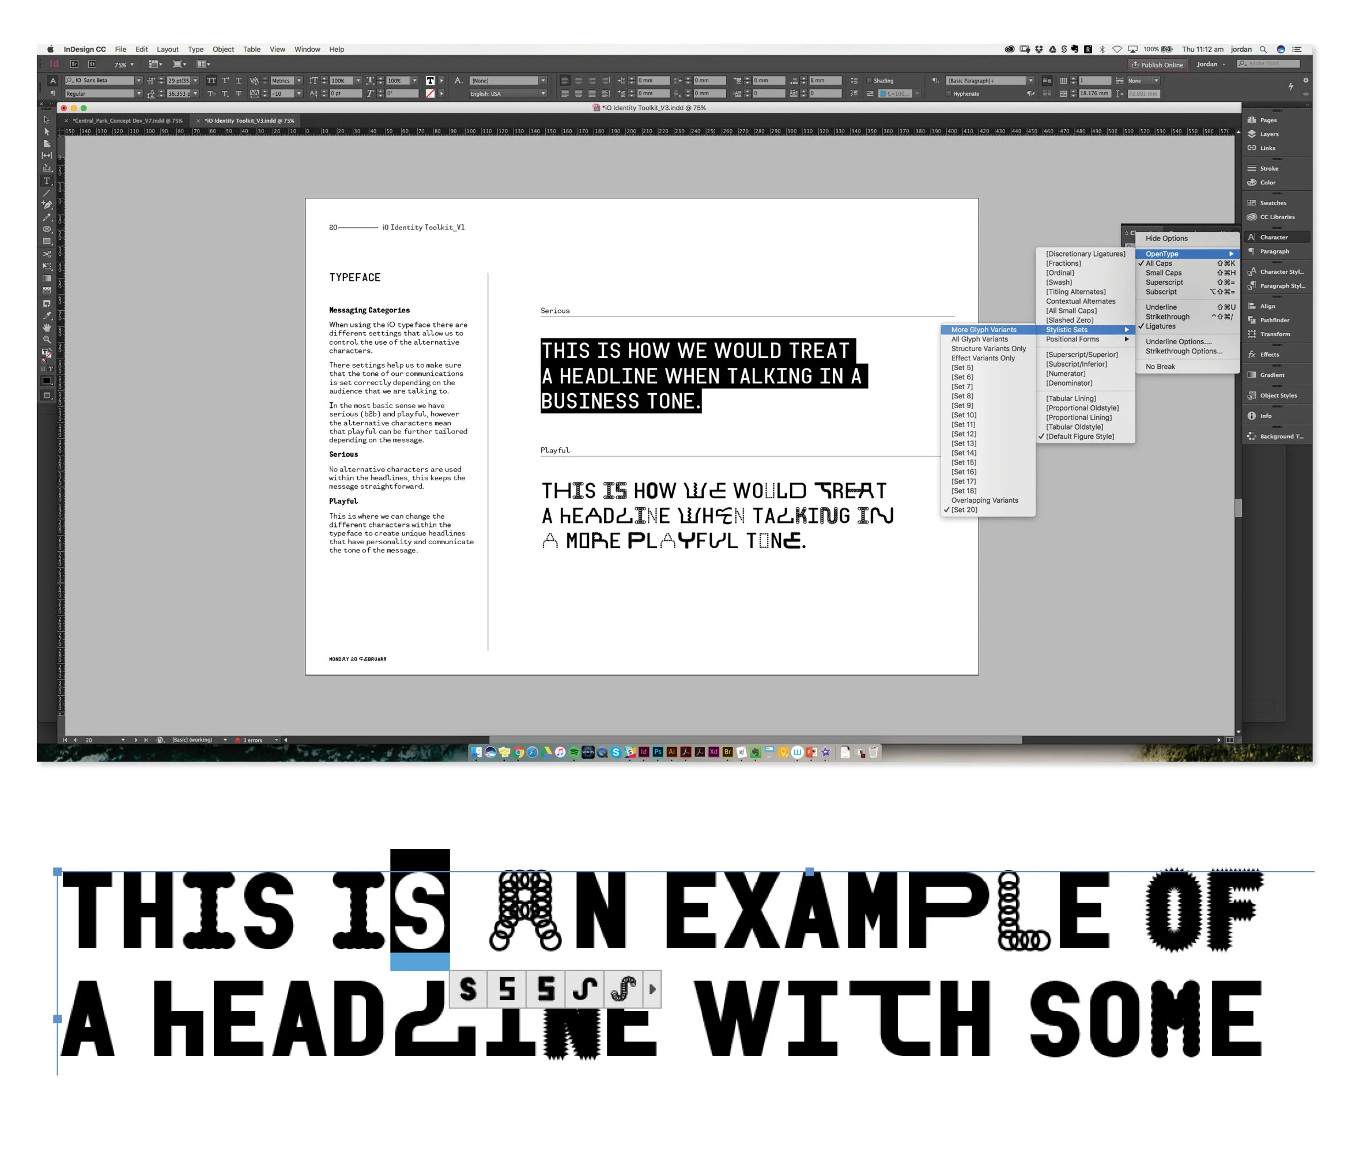Open the Object menu
This screenshot has height=1153, width=1348.
click(x=222, y=50)
